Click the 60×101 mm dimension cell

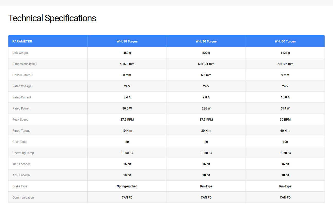click(x=206, y=64)
